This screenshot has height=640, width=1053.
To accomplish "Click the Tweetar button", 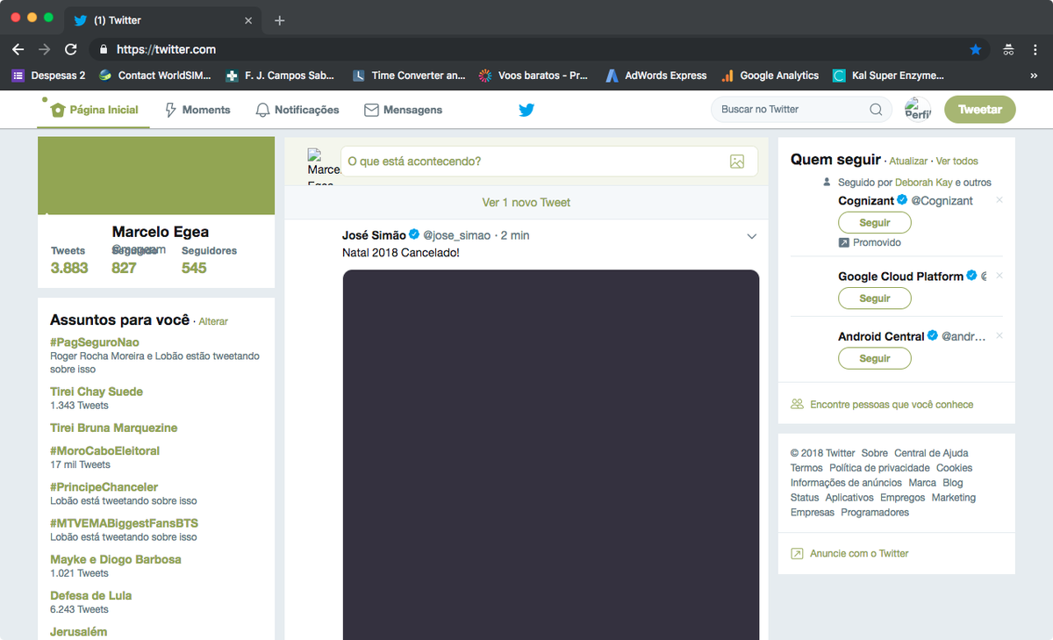I will click(x=979, y=110).
